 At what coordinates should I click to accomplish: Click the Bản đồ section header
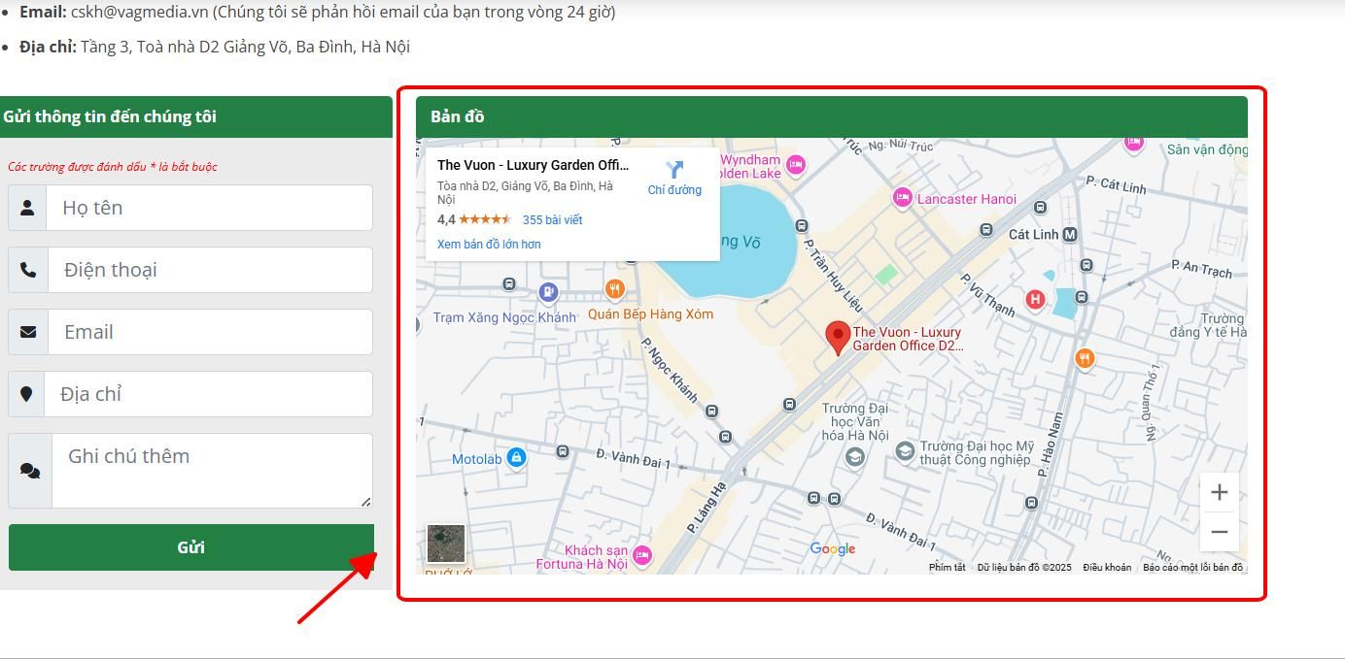point(832,116)
